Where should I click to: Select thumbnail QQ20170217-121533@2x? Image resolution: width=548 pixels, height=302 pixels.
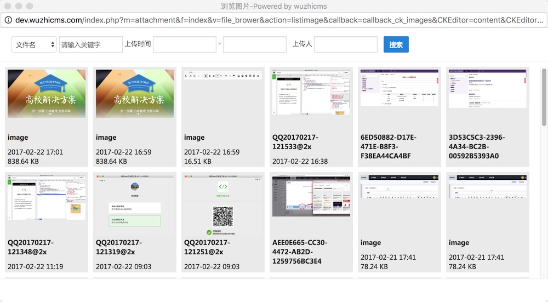tap(311, 94)
